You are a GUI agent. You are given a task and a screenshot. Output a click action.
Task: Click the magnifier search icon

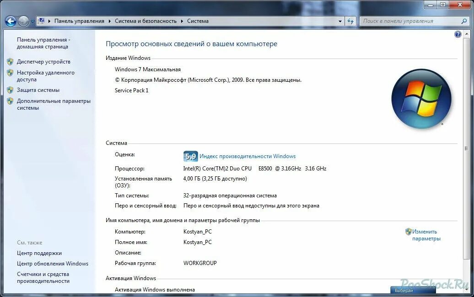(x=464, y=21)
